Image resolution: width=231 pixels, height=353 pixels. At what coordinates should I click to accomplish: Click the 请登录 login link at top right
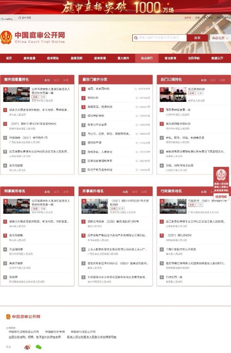click(x=188, y=18)
